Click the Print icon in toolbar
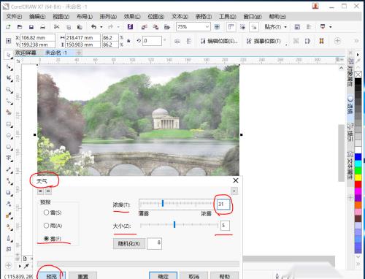 click(43, 27)
